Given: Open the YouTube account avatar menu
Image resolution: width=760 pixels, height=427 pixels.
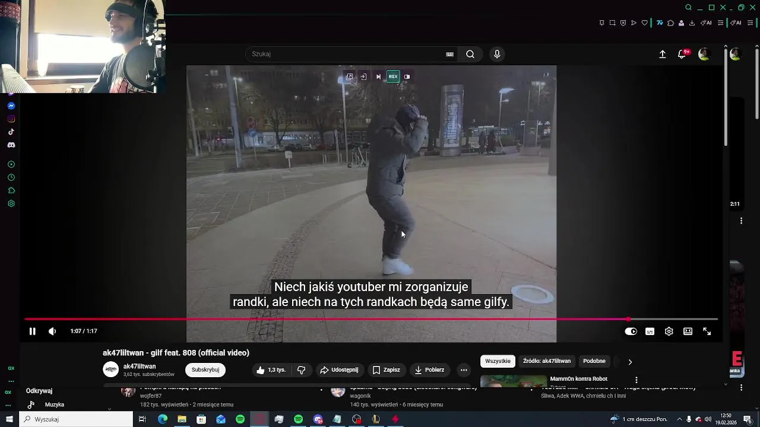Looking at the screenshot, I should (704, 54).
